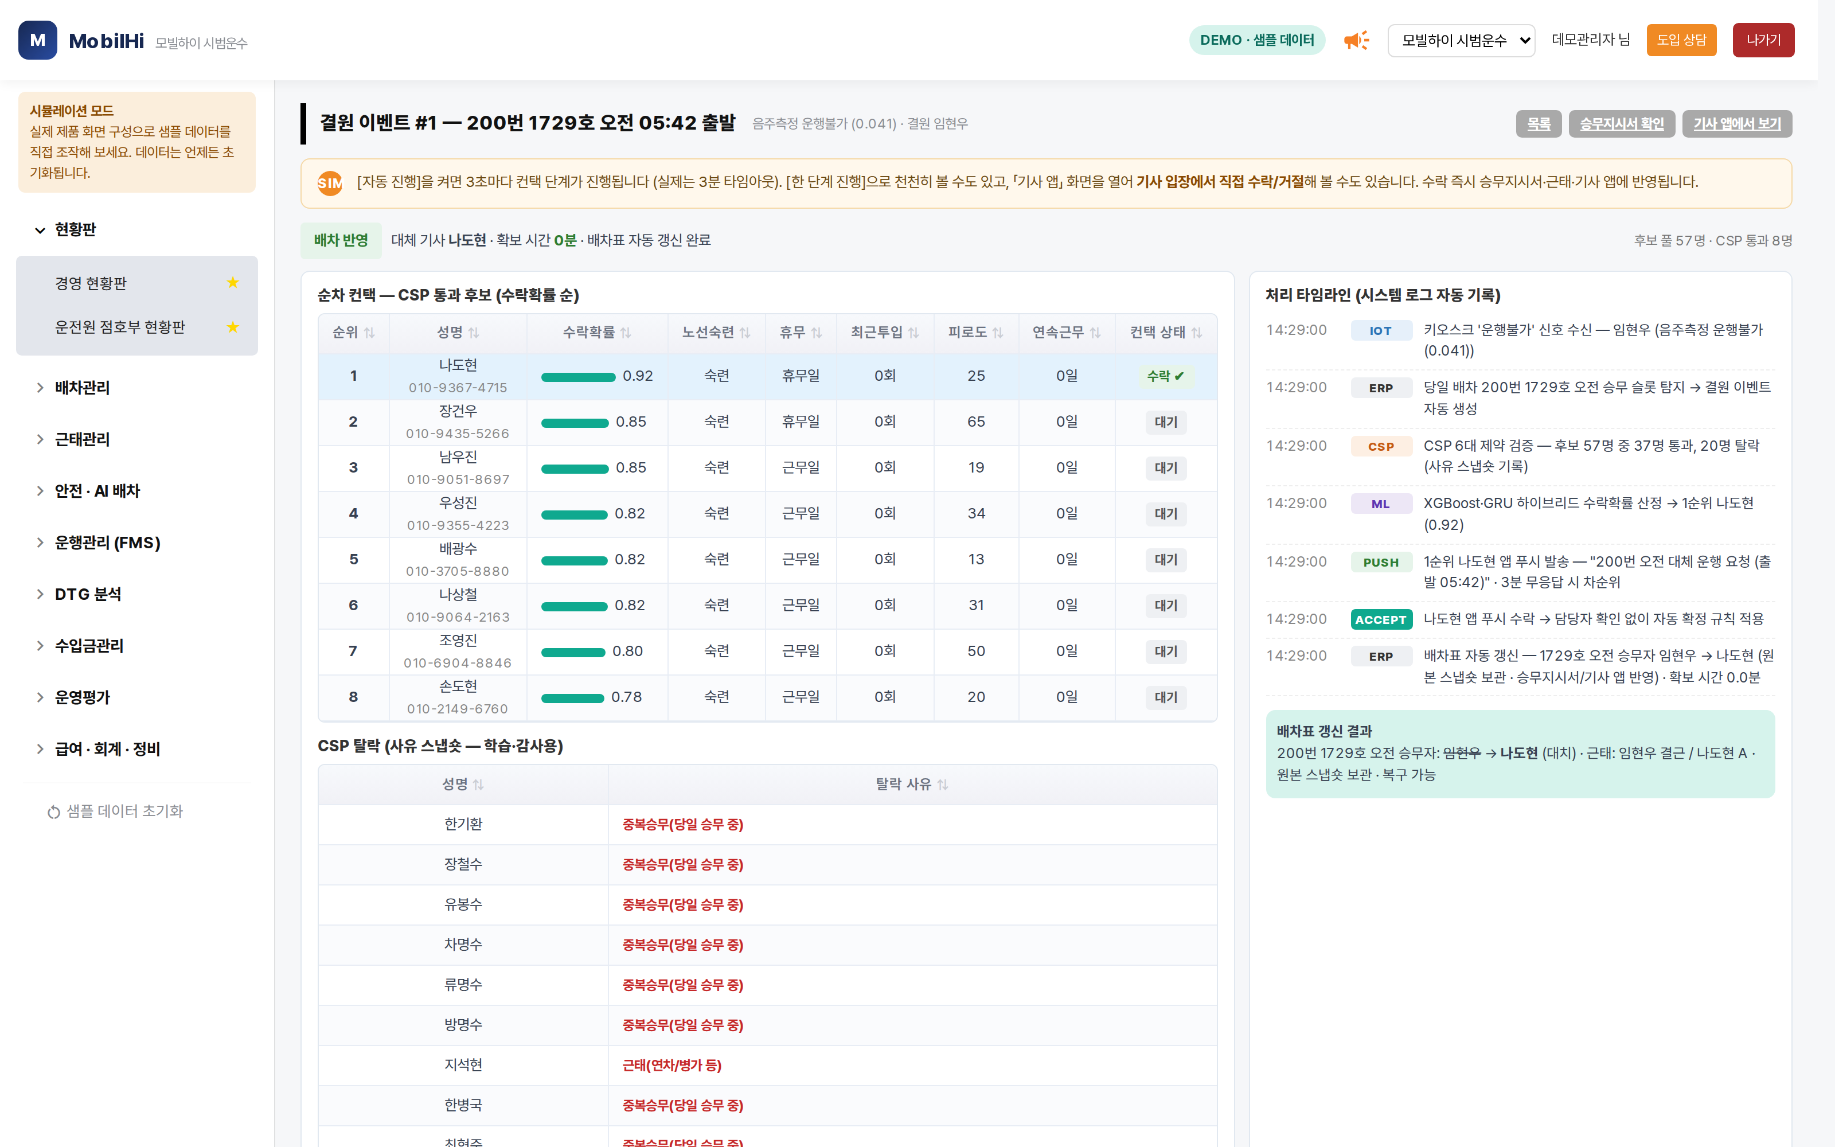Click the DEMO · 샘플 데이터 badge
The width and height of the screenshot is (1835, 1147).
click(1257, 40)
